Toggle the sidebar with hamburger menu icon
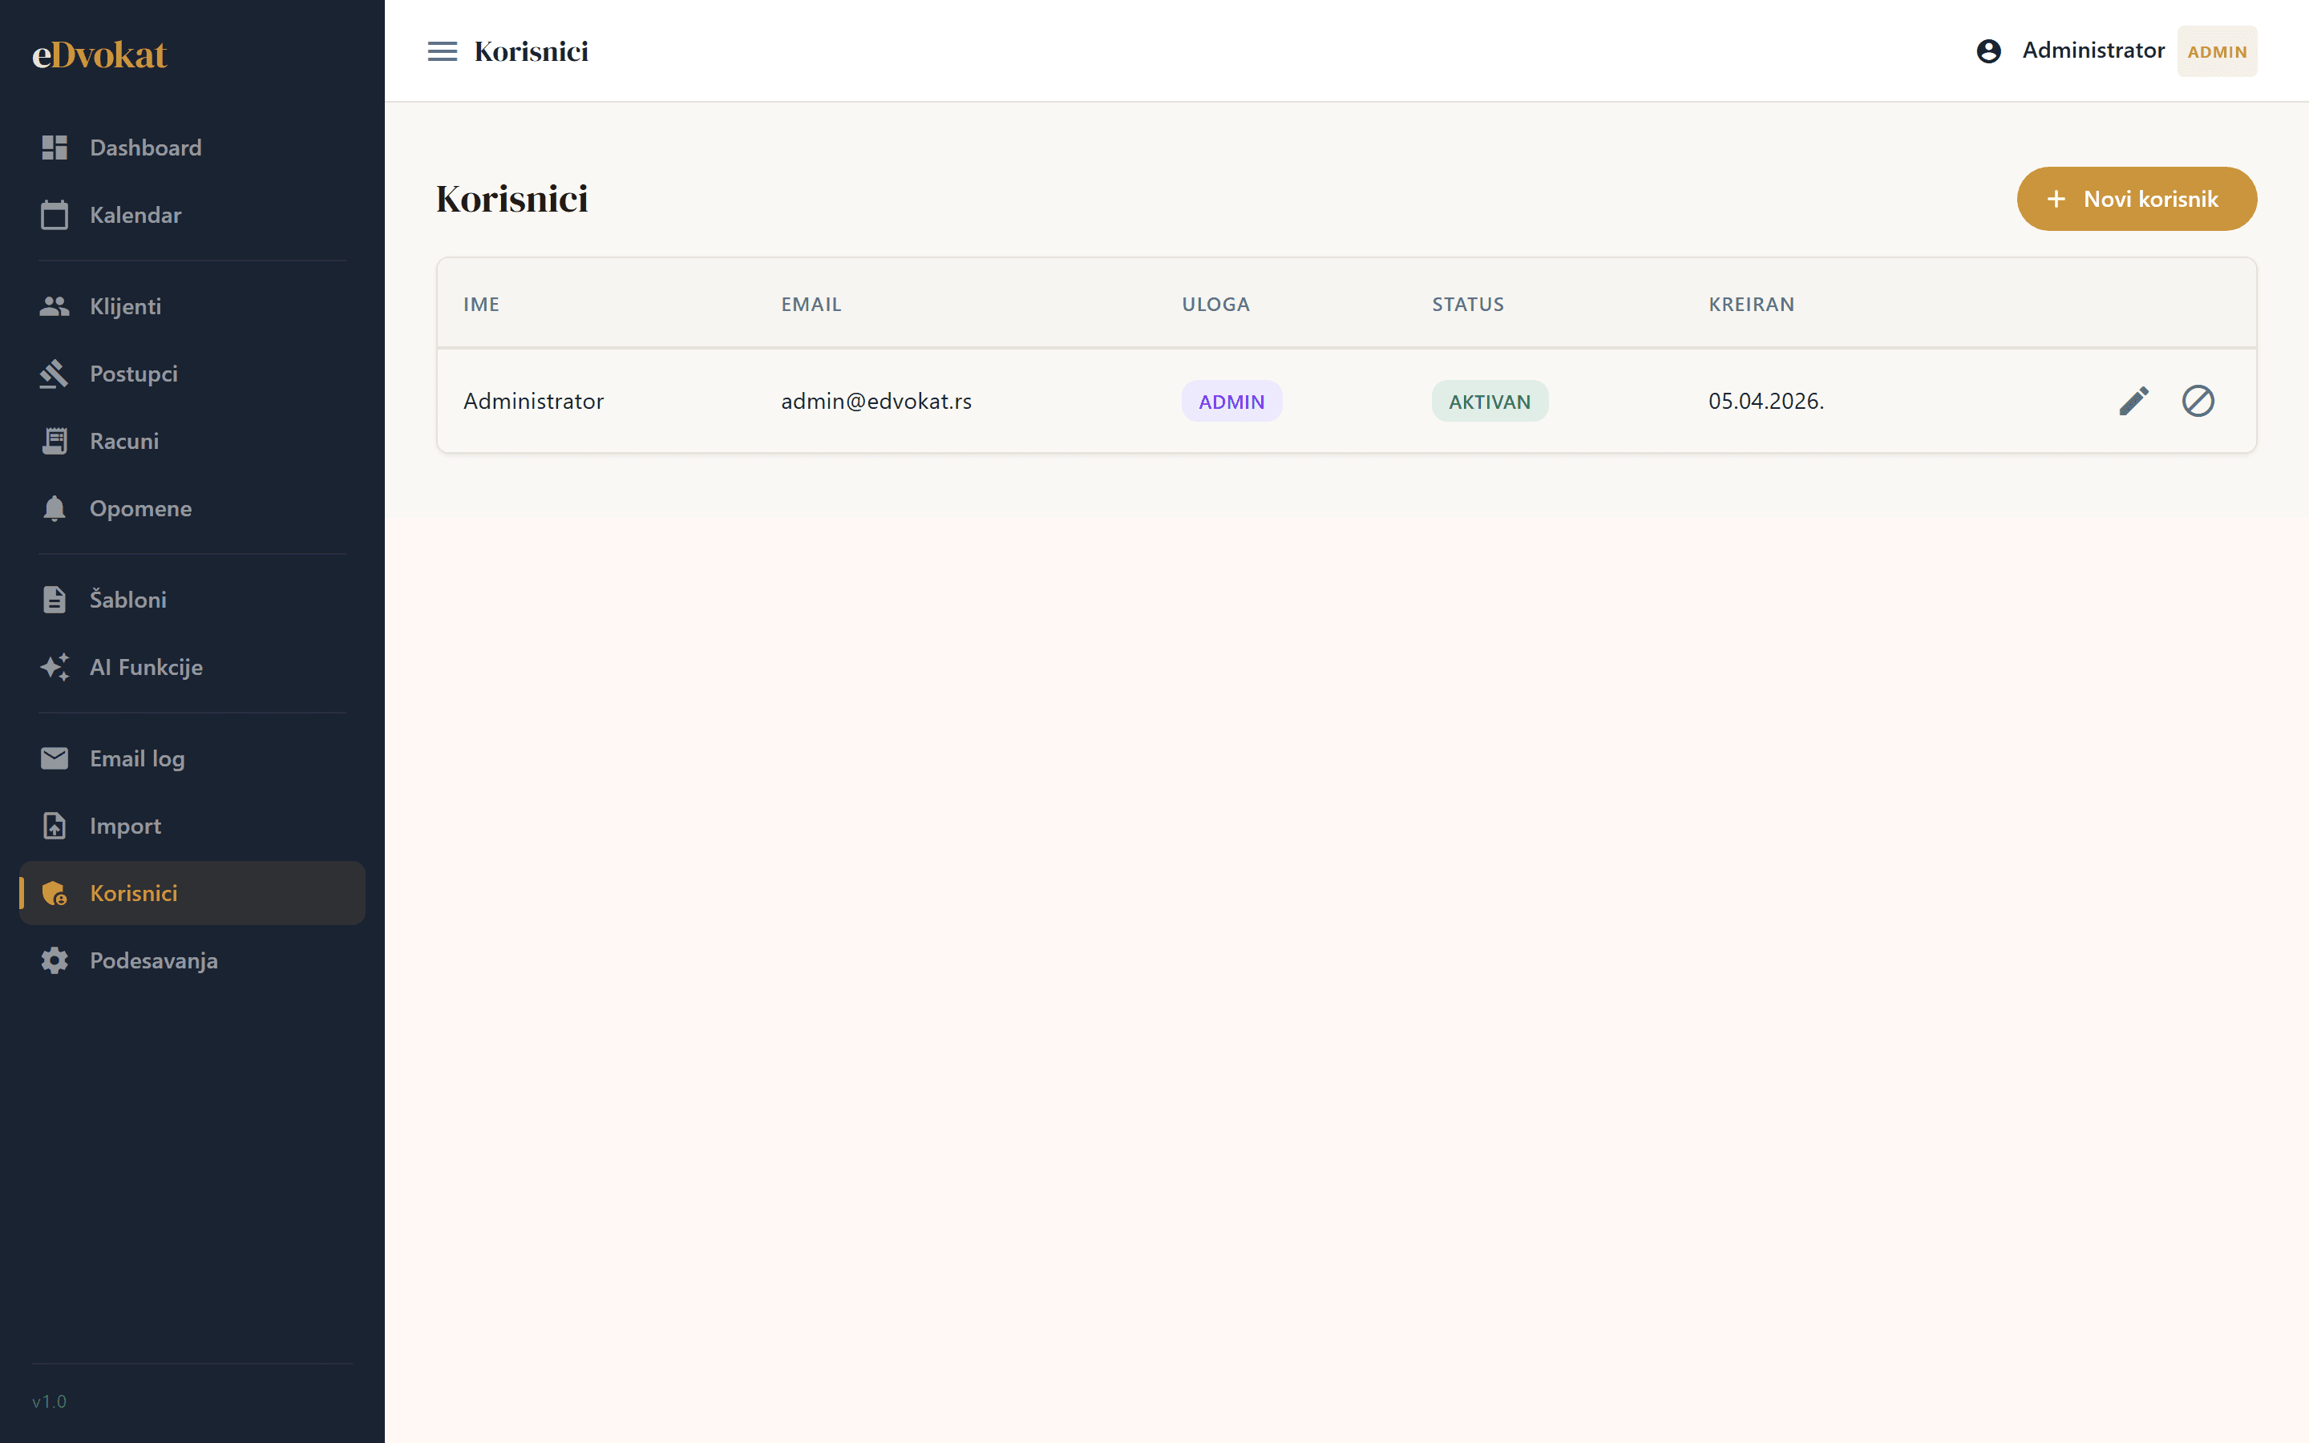Image resolution: width=2309 pixels, height=1443 pixels. pos(442,51)
